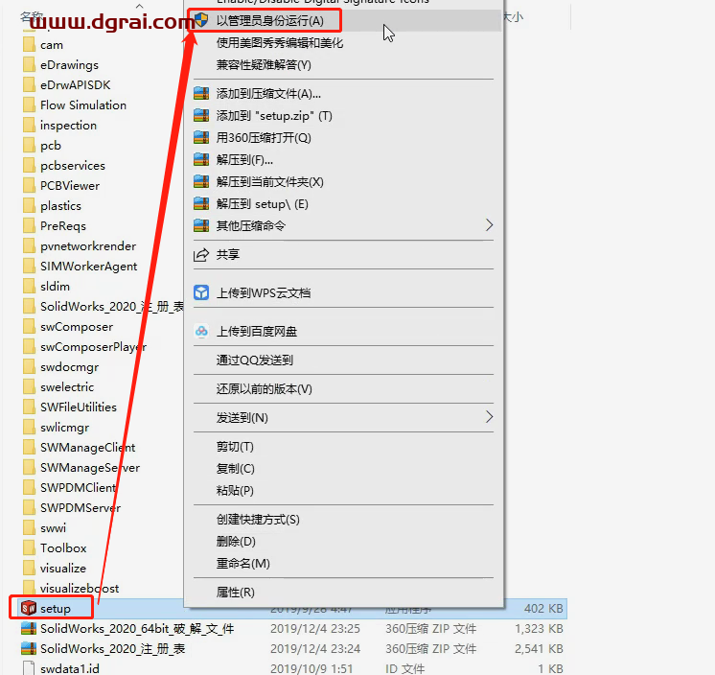Select 添加到压缩文件(A)... menu entry
This screenshot has width=715, height=675.
click(268, 94)
